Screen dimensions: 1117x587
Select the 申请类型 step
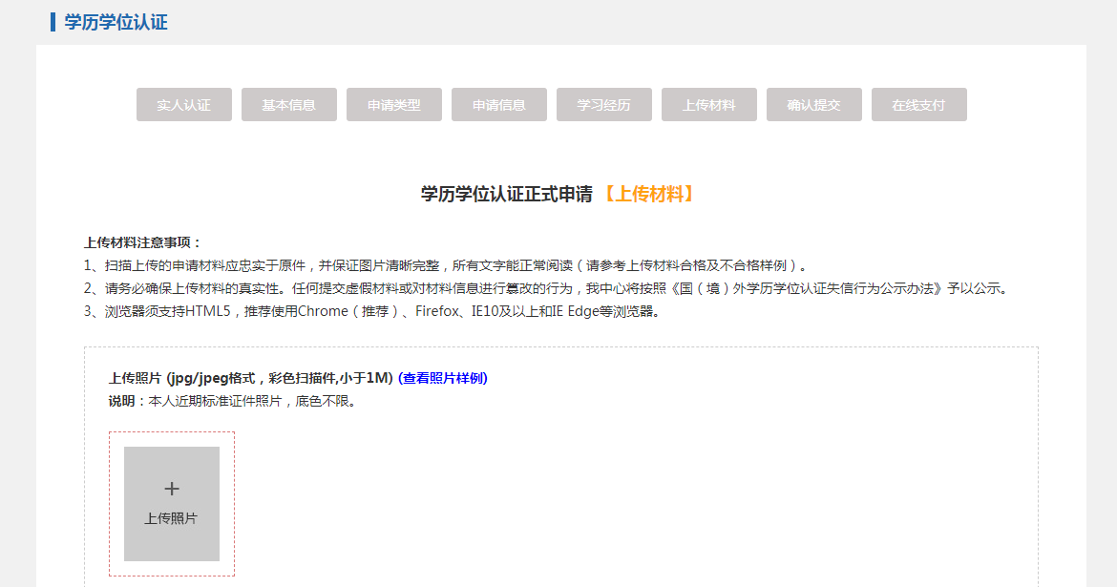[393, 105]
